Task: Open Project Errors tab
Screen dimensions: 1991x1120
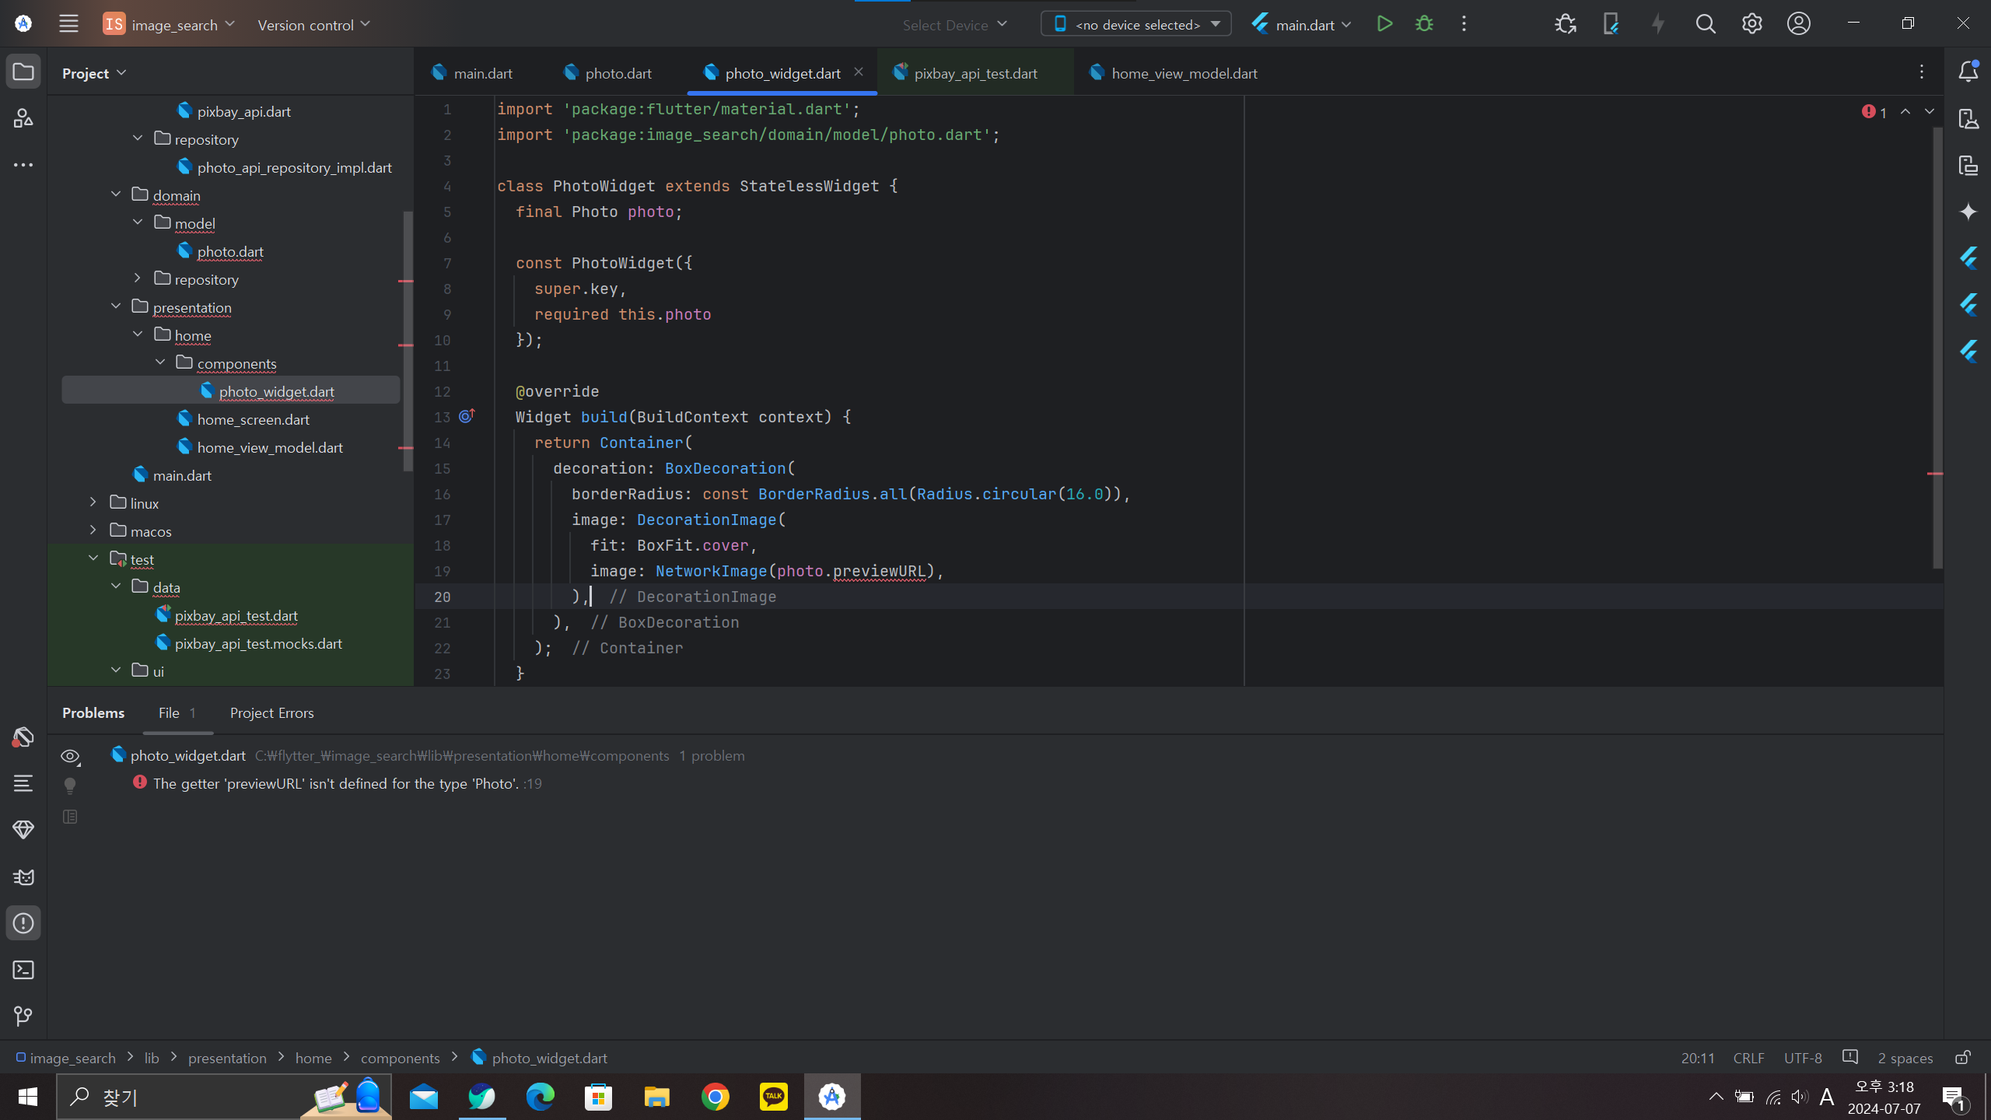Action: 271,712
